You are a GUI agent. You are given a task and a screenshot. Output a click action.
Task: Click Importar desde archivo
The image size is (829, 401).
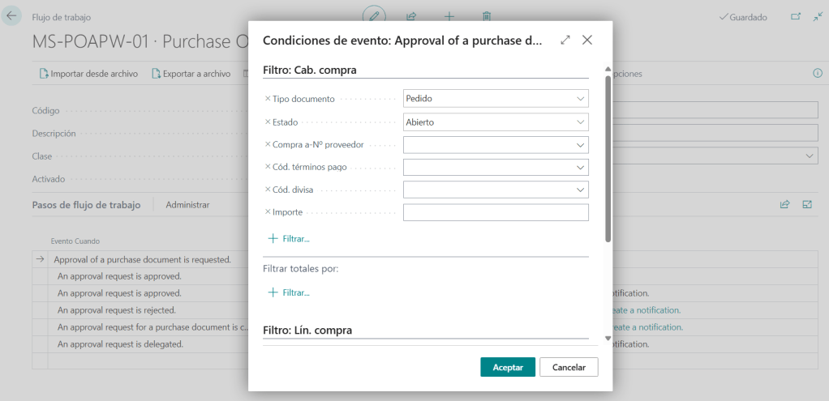(x=88, y=74)
